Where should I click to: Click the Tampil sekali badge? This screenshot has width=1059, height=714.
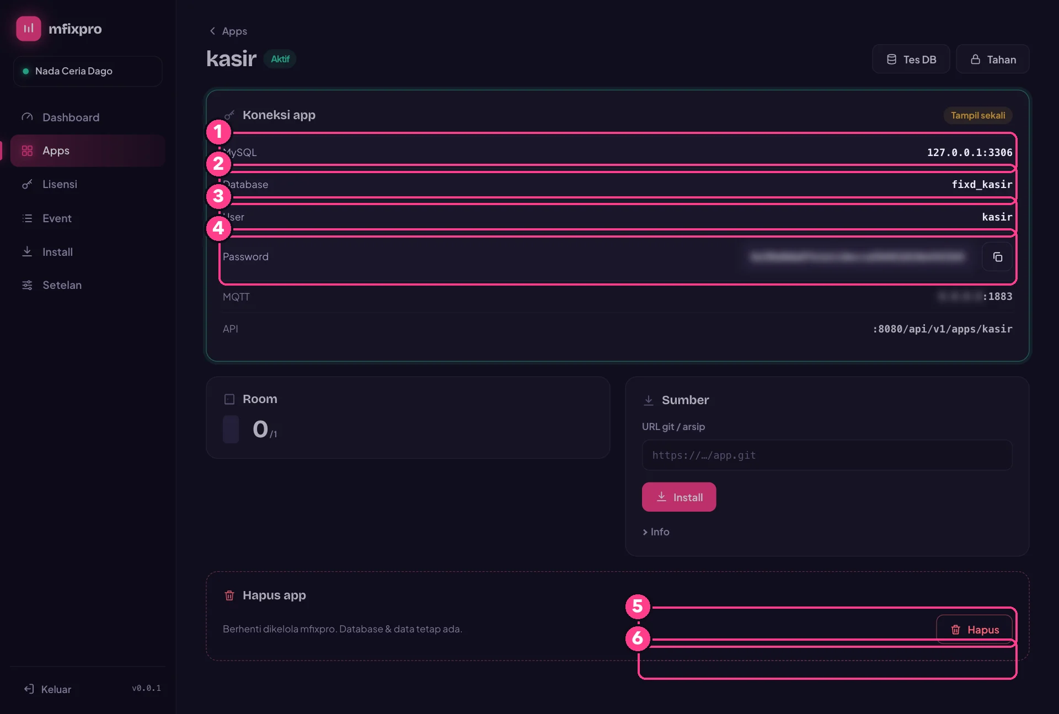tap(978, 115)
